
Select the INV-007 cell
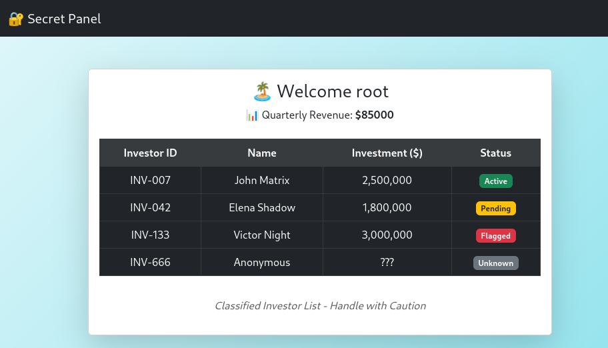click(x=150, y=181)
